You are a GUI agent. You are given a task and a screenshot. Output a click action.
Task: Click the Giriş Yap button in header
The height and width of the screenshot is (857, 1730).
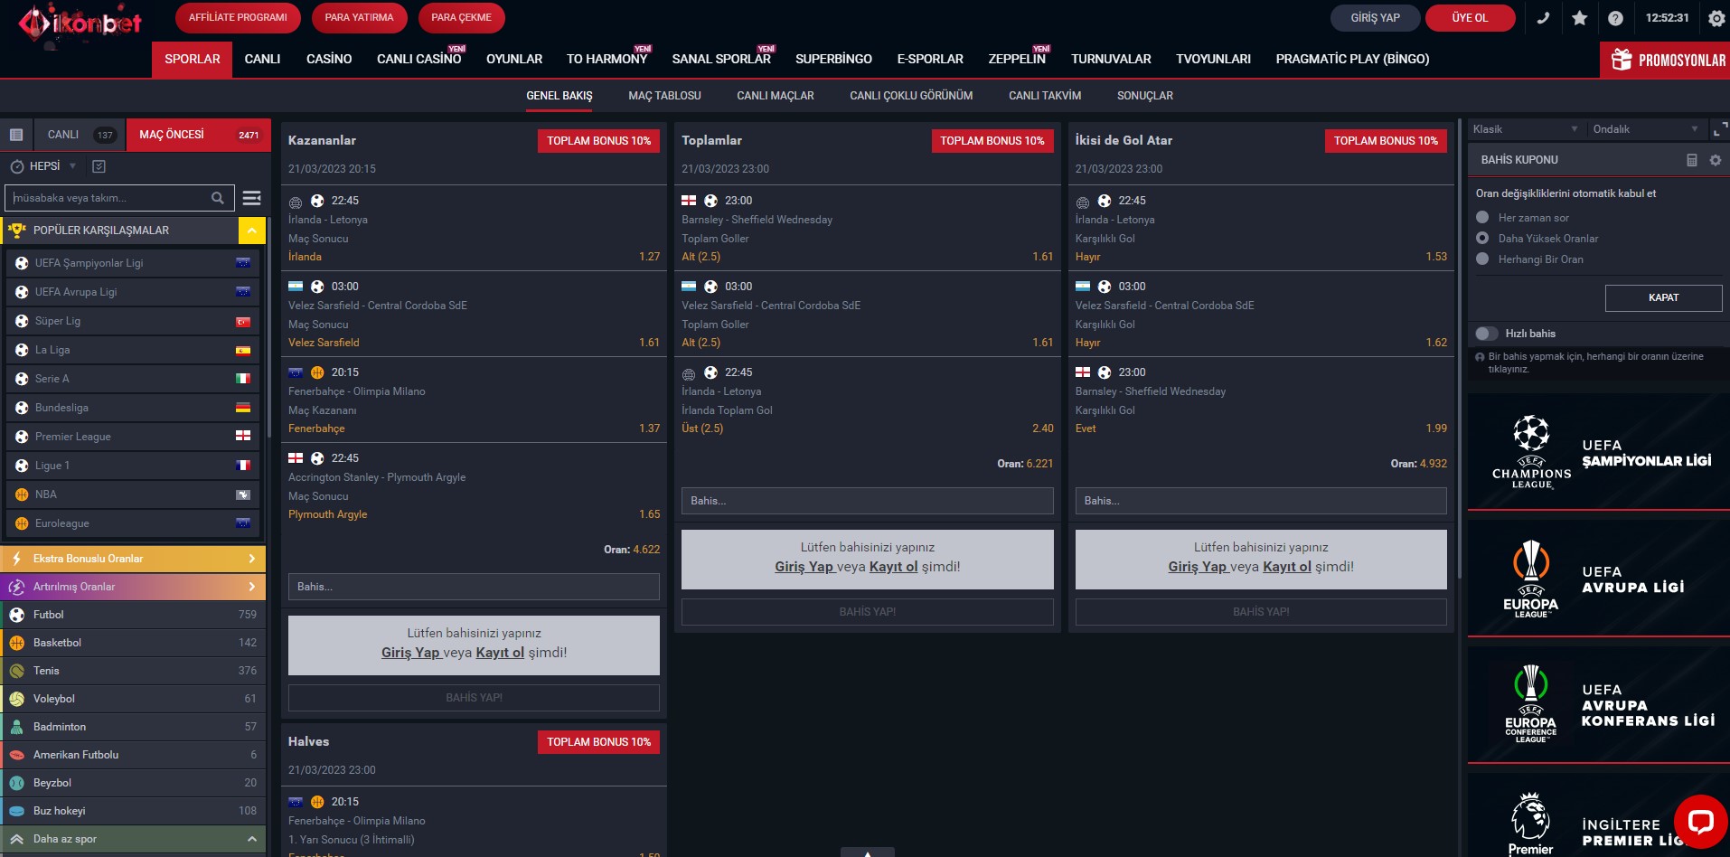[1375, 18]
